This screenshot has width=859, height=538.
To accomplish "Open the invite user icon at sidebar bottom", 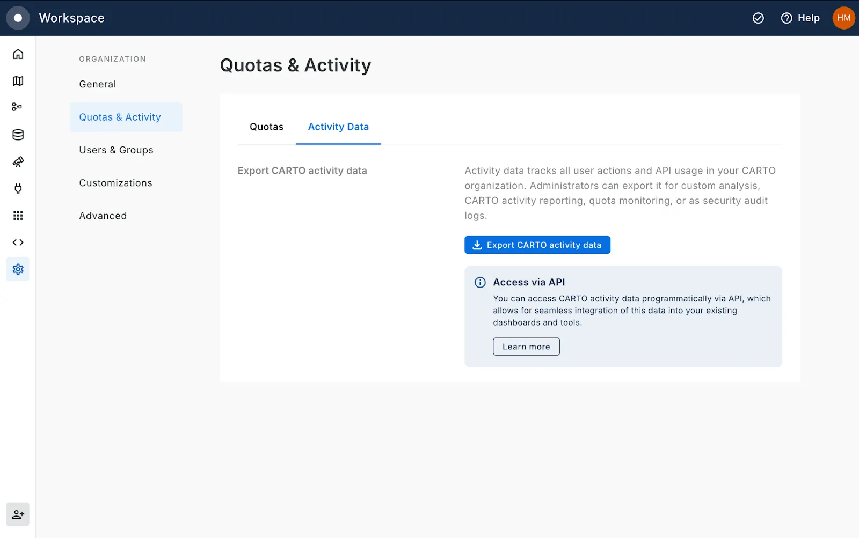I will pyautogui.click(x=18, y=514).
